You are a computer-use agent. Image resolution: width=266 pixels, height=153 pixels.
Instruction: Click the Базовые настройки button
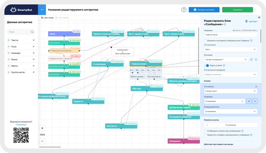coord(204,9)
